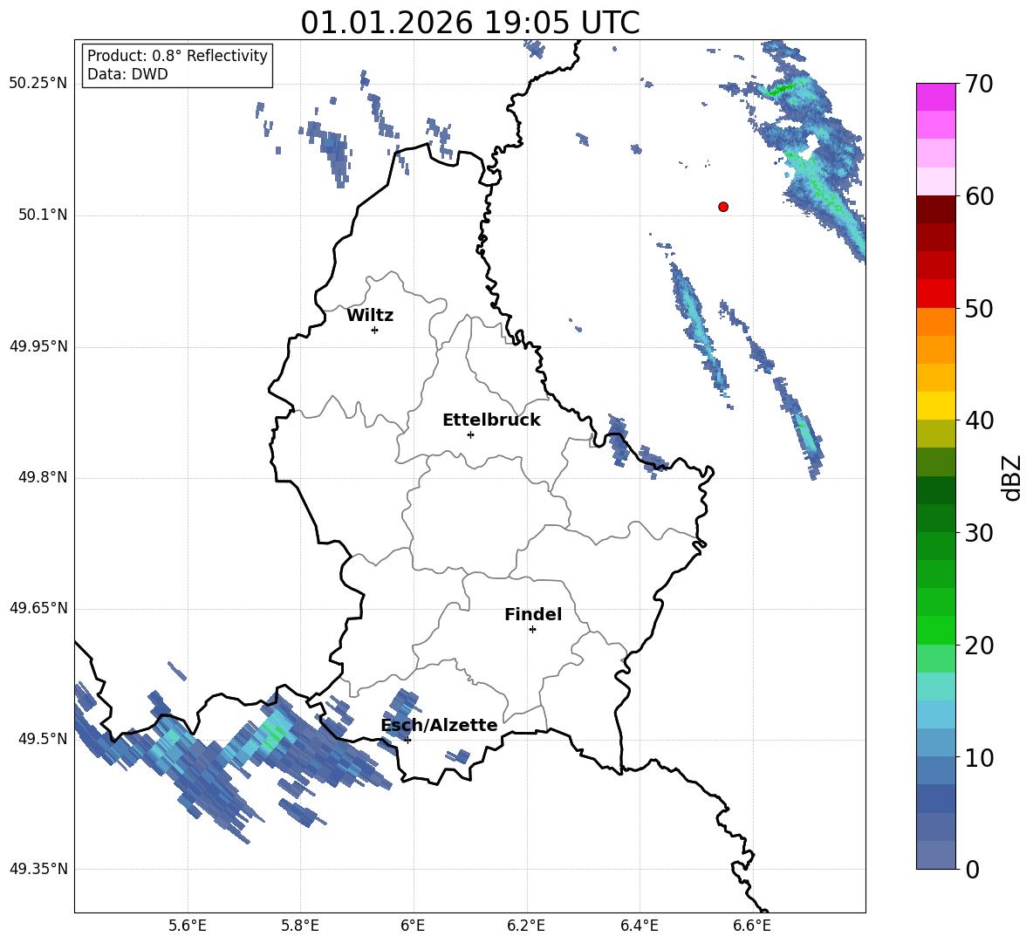Click the 49.5°N latitude label

tap(43, 739)
